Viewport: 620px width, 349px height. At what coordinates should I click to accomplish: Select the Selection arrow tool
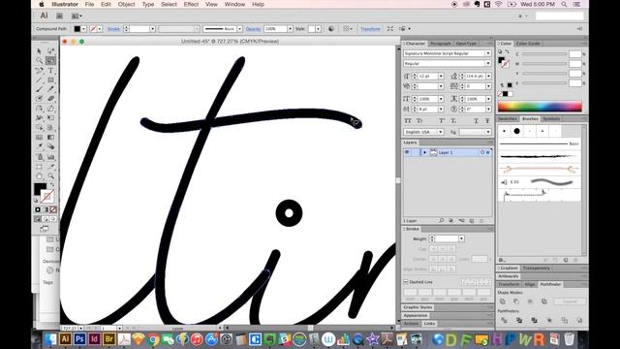pos(39,51)
